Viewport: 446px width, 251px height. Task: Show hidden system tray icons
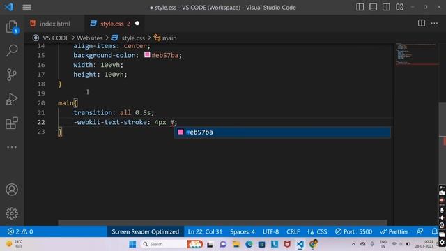coord(353,244)
